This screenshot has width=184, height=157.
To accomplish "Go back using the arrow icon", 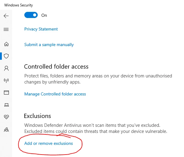I will click(x=6, y=16).
